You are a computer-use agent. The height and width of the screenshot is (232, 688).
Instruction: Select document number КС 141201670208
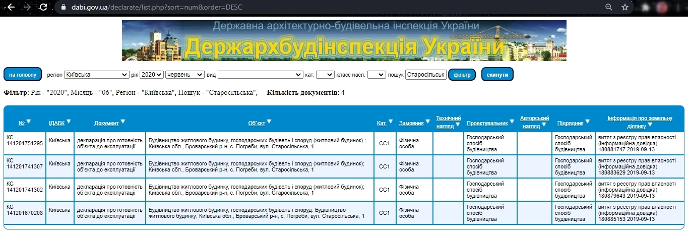[x=25, y=213]
